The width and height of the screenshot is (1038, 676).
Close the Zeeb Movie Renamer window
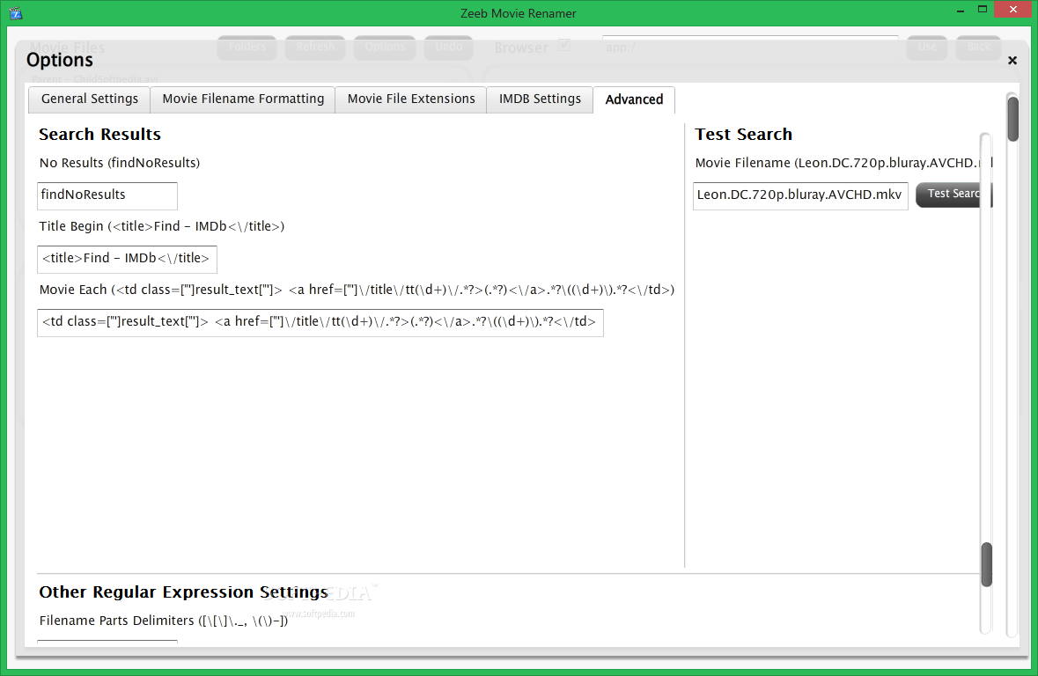[1012, 10]
